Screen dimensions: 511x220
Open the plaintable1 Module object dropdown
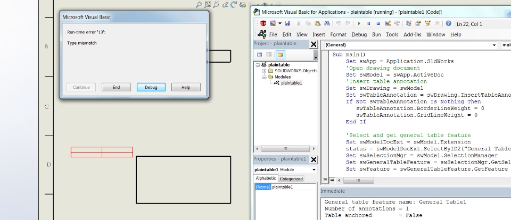314,170
